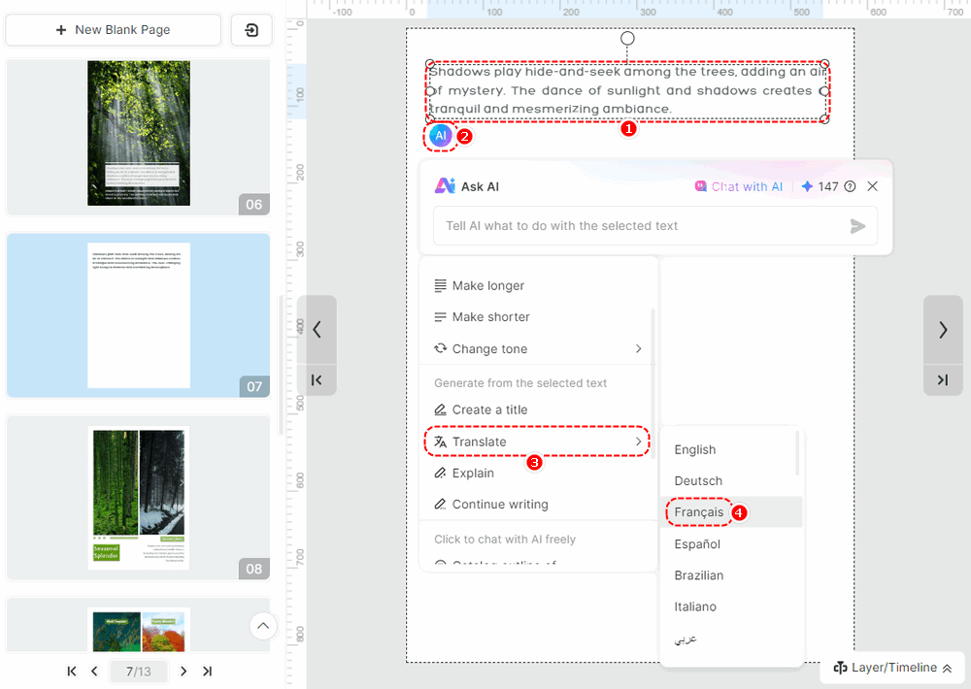Jump to last page from canvas side button
The width and height of the screenshot is (971, 689).
coord(943,379)
